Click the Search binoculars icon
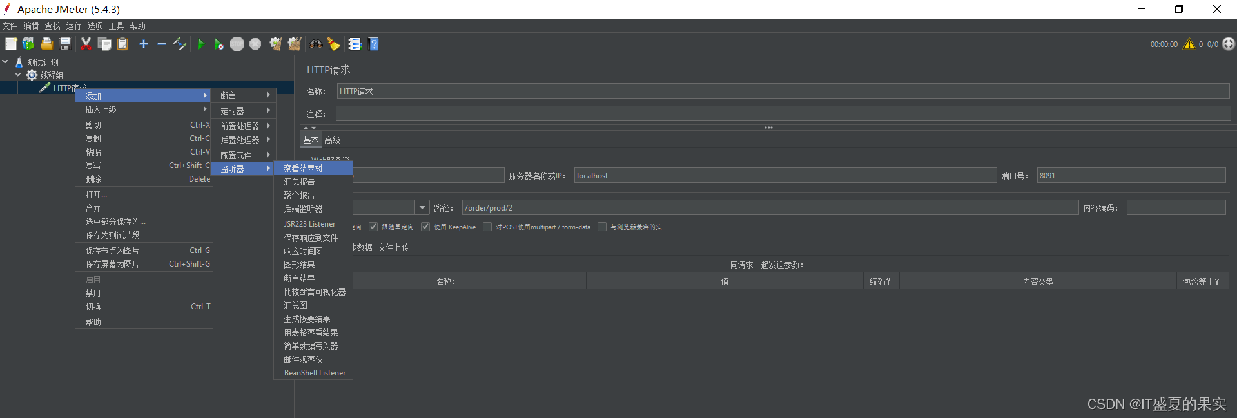This screenshot has height=418, width=1237. click(x=316, y=44)
